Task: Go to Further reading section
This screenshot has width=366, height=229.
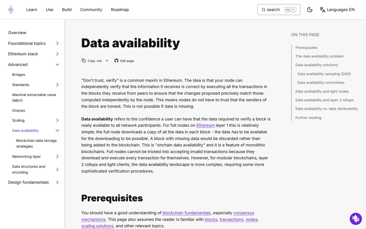Action: click(x=308, y=118)
